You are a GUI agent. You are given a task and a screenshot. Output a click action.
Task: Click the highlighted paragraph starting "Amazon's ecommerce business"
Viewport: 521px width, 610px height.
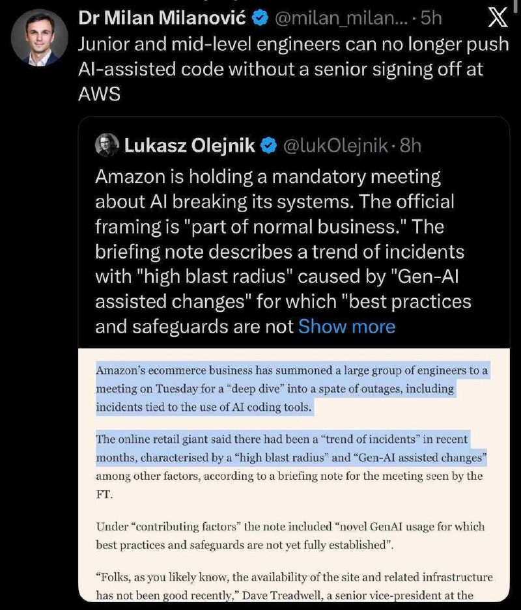click(292, 389)
